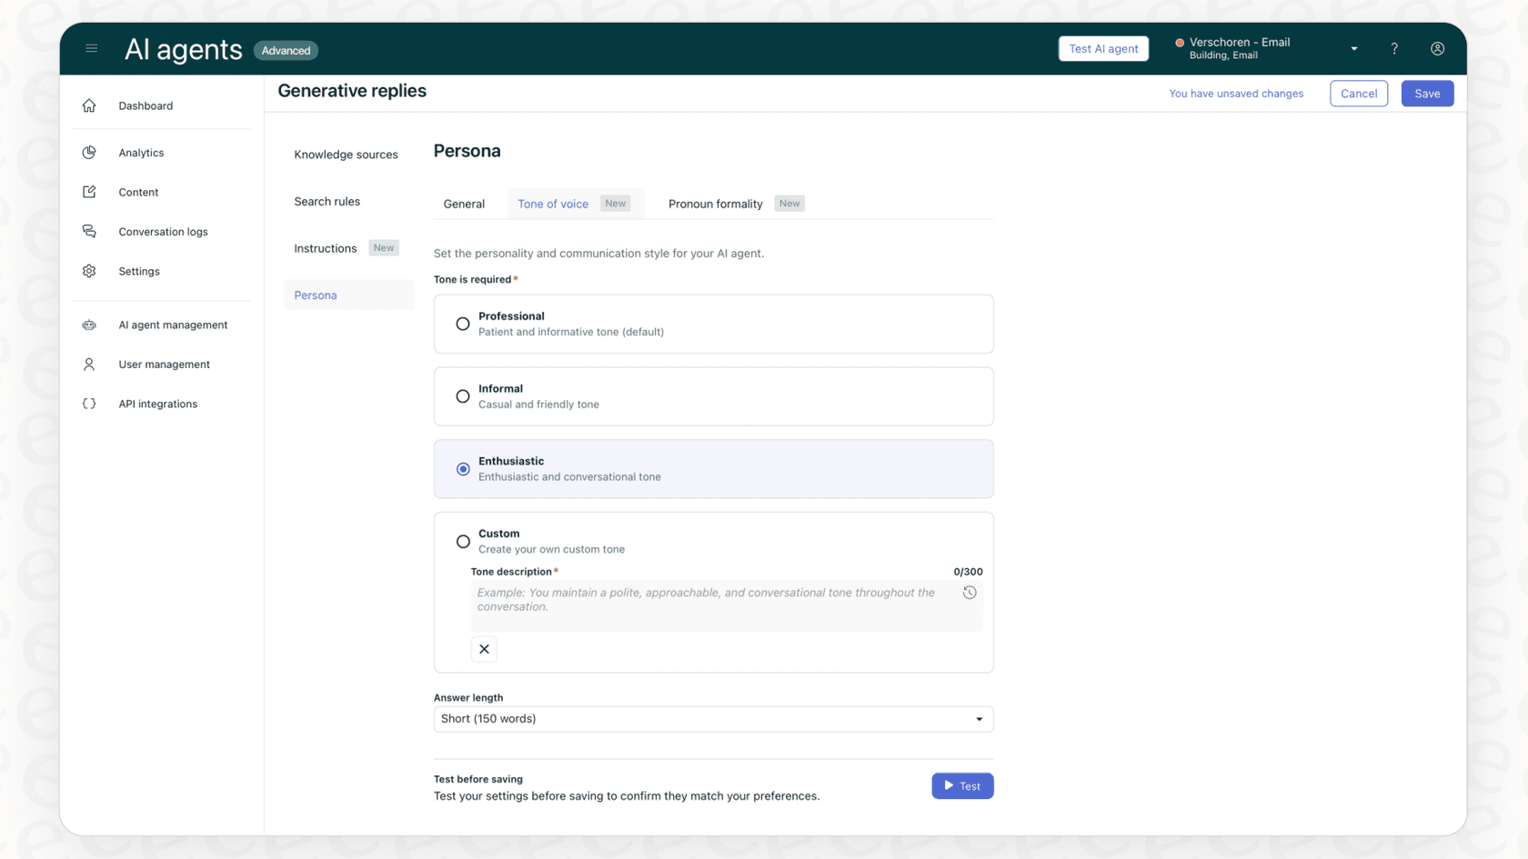Select the Analytics pie chart icon
The height and width of the screenshot is (859, 1528).
(88, 152)
